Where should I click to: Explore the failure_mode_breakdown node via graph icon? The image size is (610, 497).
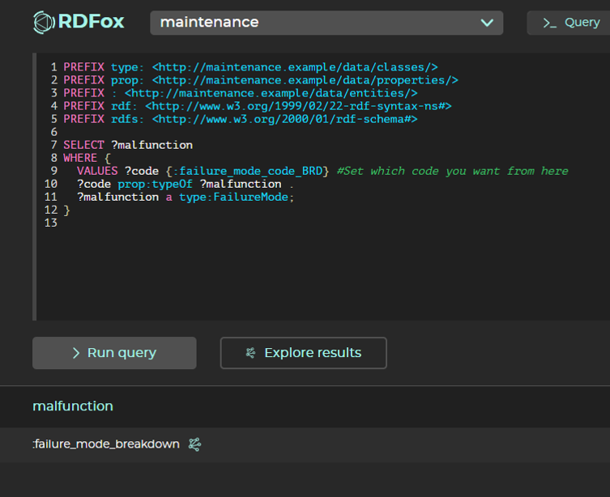(194, 444)
